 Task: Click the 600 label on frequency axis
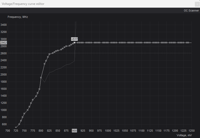point(4,124)
